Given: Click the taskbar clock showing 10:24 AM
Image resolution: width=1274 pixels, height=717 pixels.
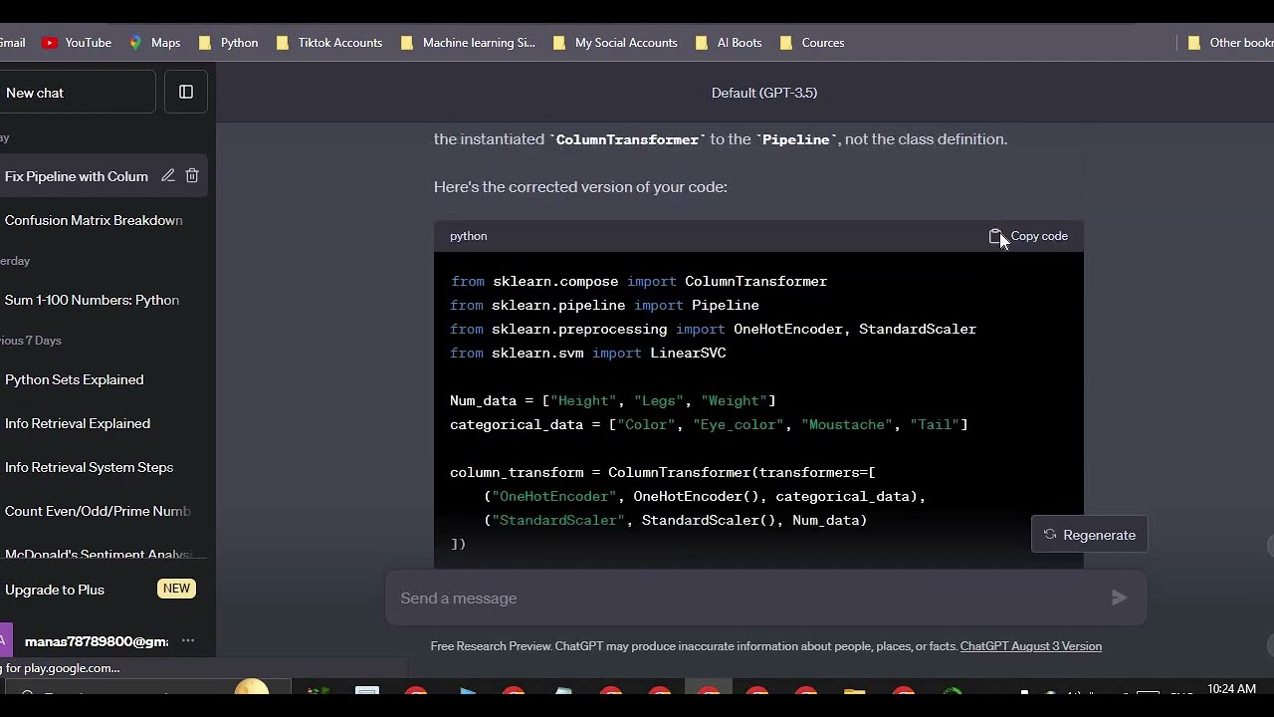Looking at the screenshot, I should pos(1231,689).
